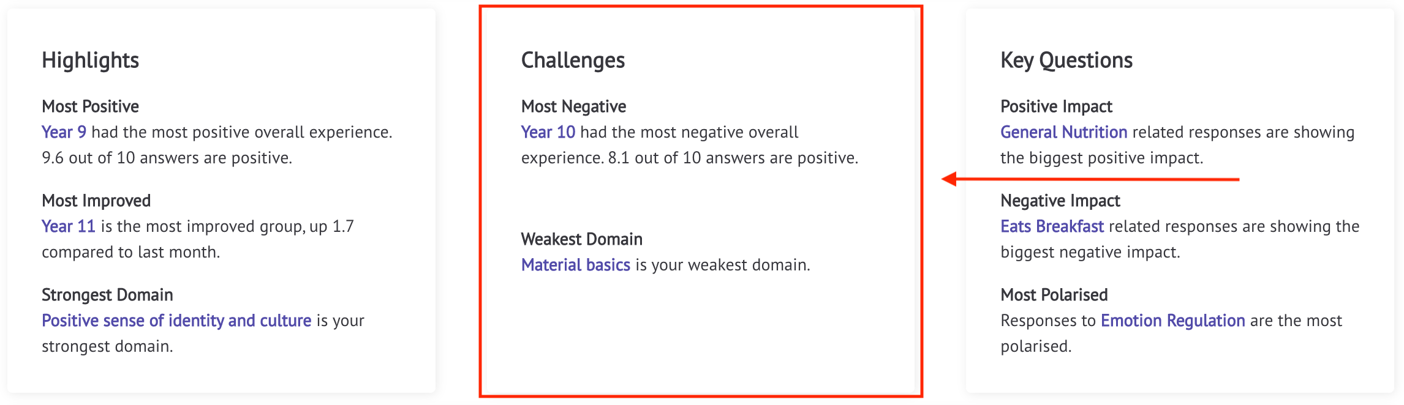Select the Challenges card heading
This screenshot has height=405, width=1404.
pos(573,61)
